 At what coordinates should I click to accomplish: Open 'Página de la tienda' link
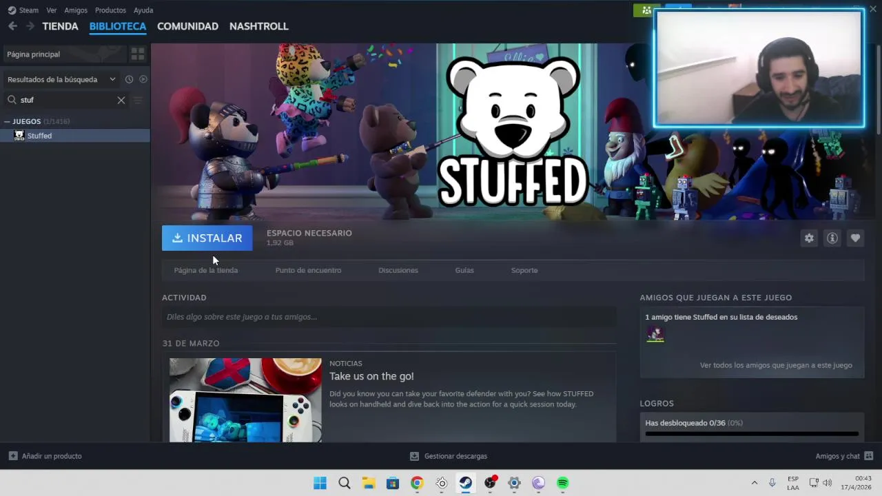coord(206,270)
